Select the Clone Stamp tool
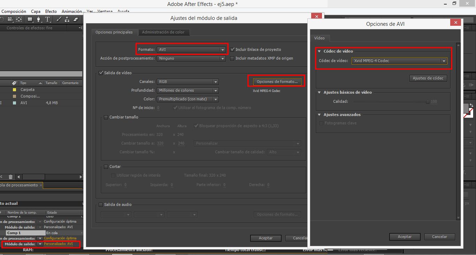Image resolution: width=476 pixels, height=255 pixels. 67,20
